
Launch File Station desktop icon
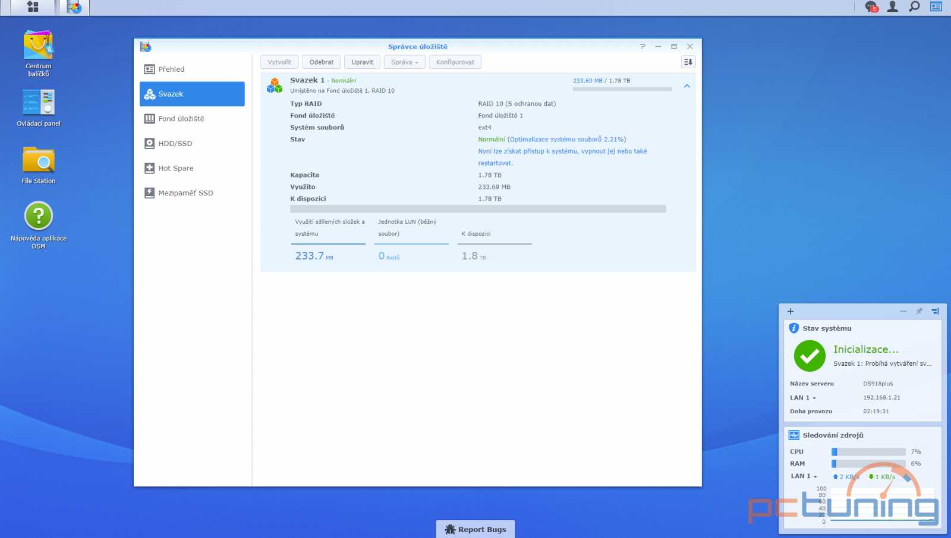click(39, 165)
